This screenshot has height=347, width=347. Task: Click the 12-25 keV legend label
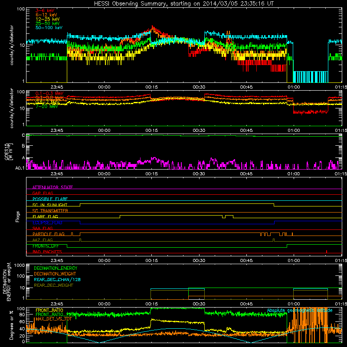coord(48,19)
